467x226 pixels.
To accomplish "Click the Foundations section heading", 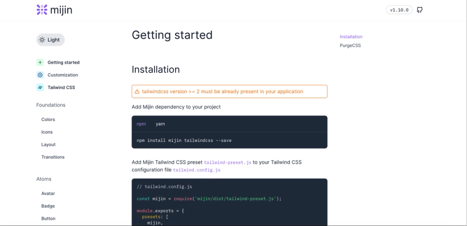I will (51, 105).
